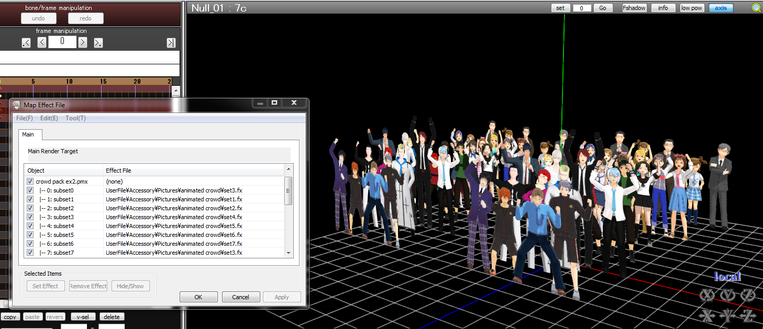
Task: Toggle the axis display button
Action: click(720, 7)
